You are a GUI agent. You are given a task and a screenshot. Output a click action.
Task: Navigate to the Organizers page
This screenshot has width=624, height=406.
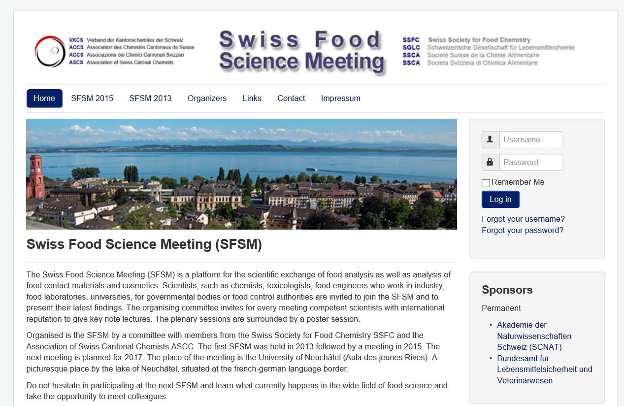click(207, 98)
